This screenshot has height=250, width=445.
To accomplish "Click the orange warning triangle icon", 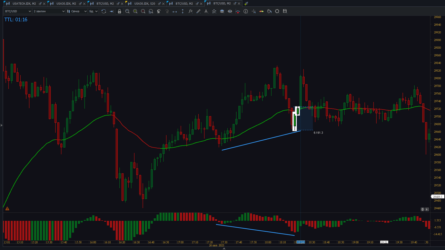I will pyautogui.click(x=7, y=209).
